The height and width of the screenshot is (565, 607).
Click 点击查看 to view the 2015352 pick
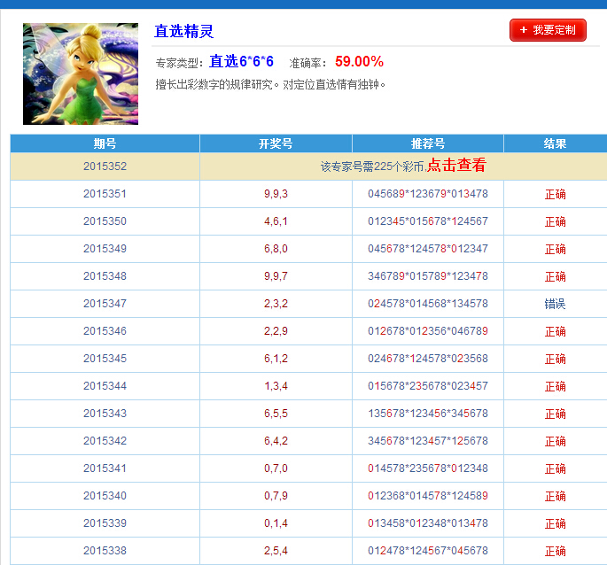click(x=456, y=166)
